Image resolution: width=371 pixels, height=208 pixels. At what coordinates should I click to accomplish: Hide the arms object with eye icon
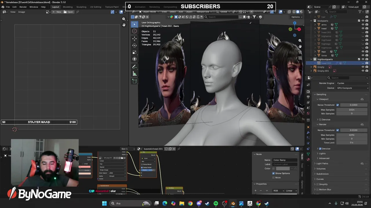[363, 25]
